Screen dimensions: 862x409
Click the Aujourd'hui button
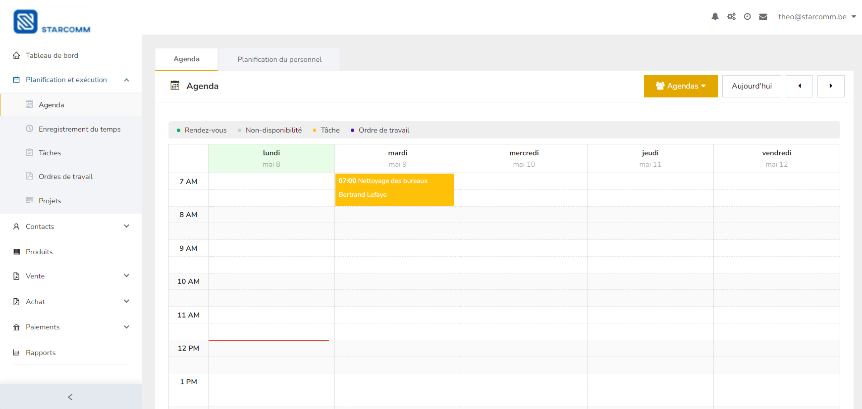pyautogui.click(x=752, y=86)
